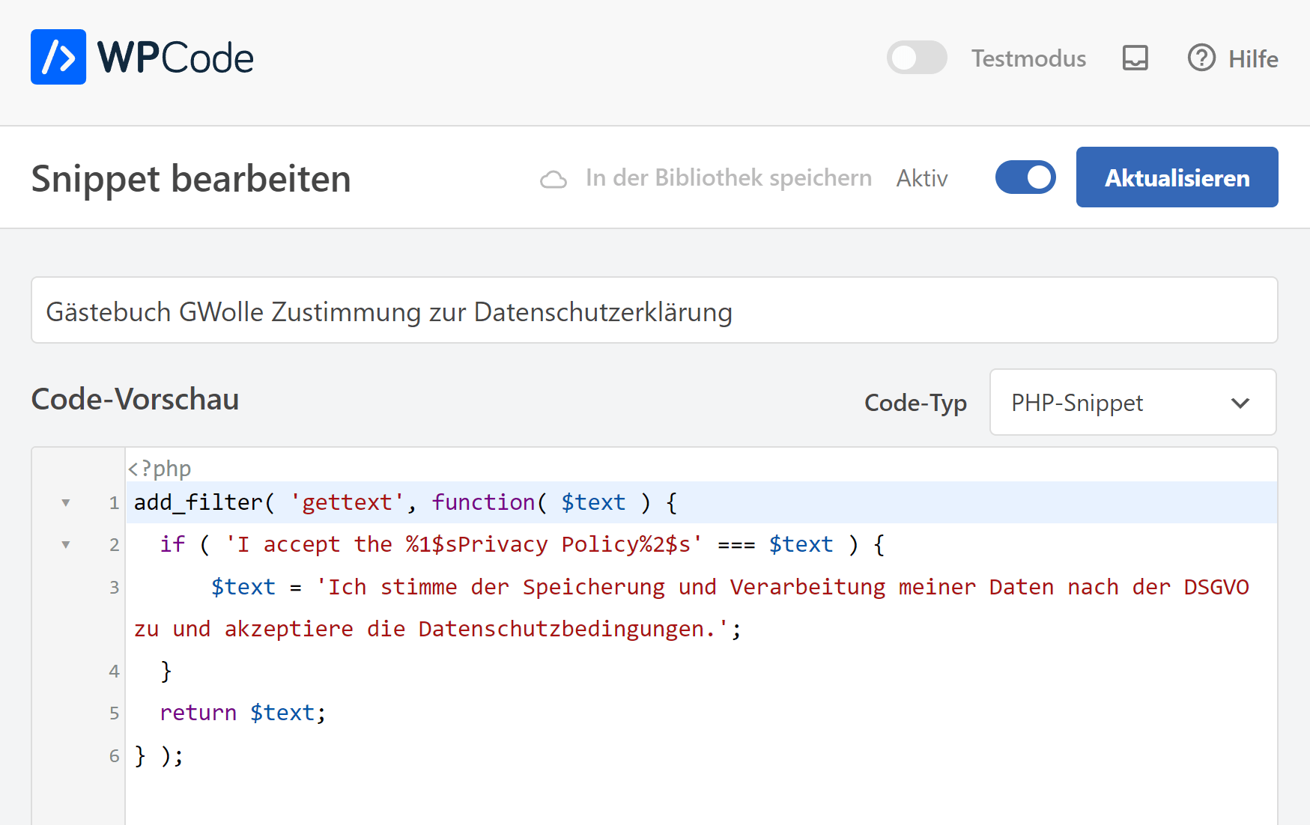Click into the snippet title input field
Image resolution: width=1310 pixels, height=825 pixels.
[x=654, y=311]
